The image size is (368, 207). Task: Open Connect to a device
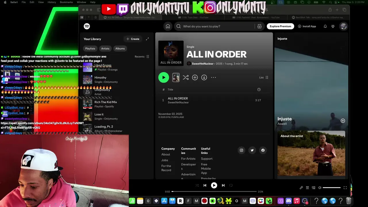[314, 188]
